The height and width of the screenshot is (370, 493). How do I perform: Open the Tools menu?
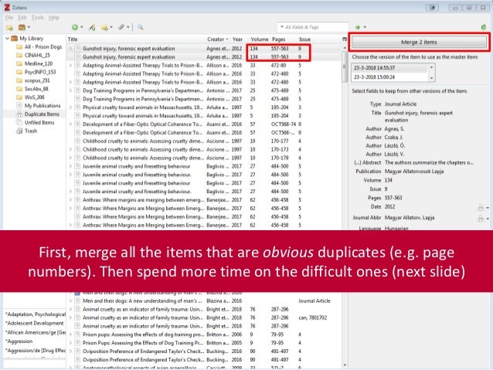37,18
